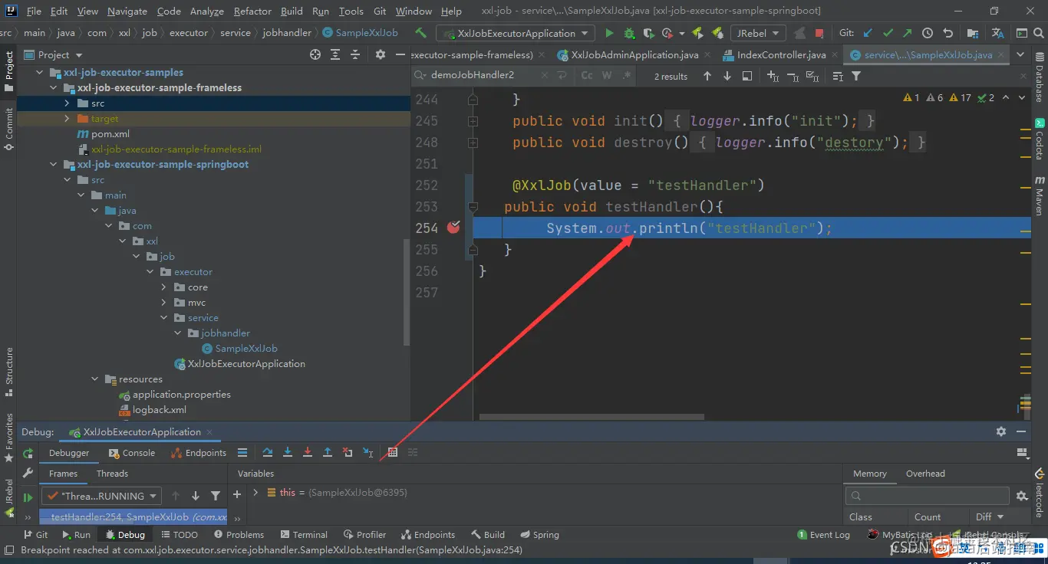Step out with the blue up arrow

pos(328,453)
